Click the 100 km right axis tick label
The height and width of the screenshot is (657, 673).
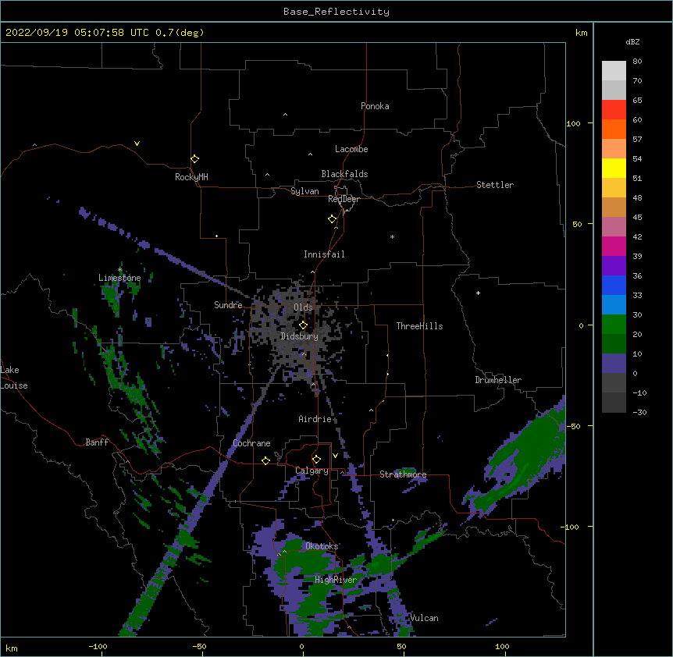pyautogui.click(x=573, y=123)
